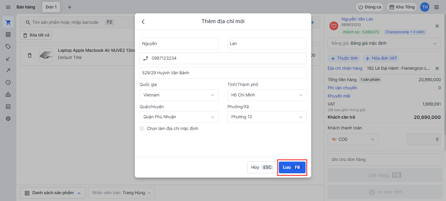Open the Quốc gia Vietnam dropdown
Viewport: 446px width, 201px height.
point(179,95)
